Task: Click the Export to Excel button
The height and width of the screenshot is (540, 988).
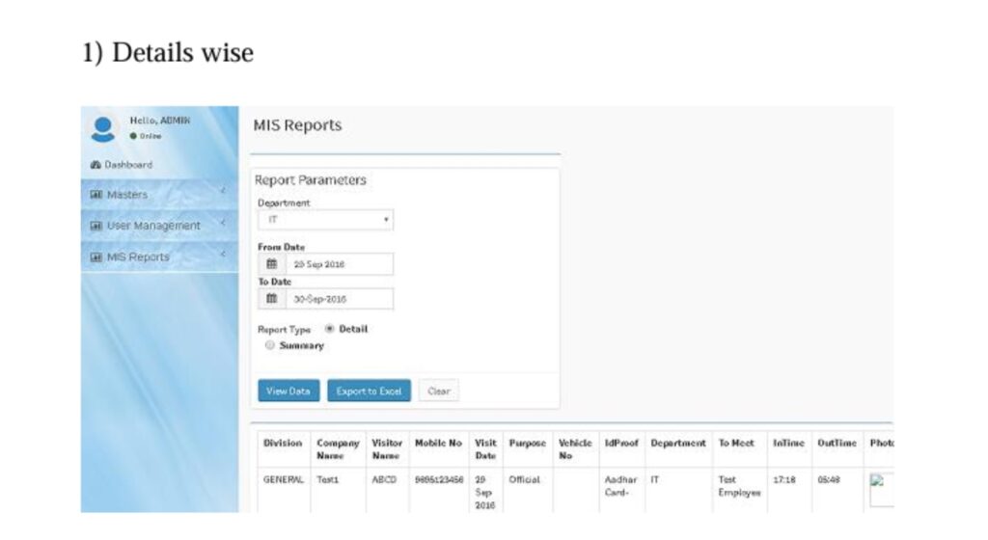Action: pyautogui.click(x=369, y=391)
